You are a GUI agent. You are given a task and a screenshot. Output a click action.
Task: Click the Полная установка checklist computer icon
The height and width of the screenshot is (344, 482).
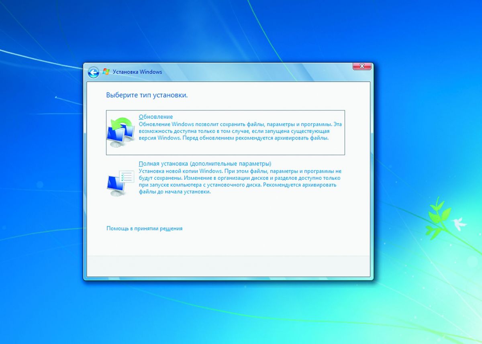point(120,183)
